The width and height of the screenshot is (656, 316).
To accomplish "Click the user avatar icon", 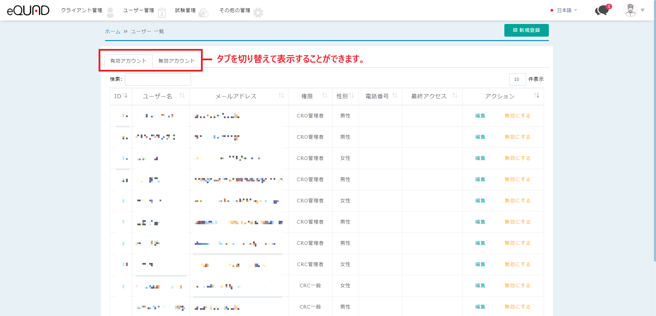I will (x=630, y=10).
